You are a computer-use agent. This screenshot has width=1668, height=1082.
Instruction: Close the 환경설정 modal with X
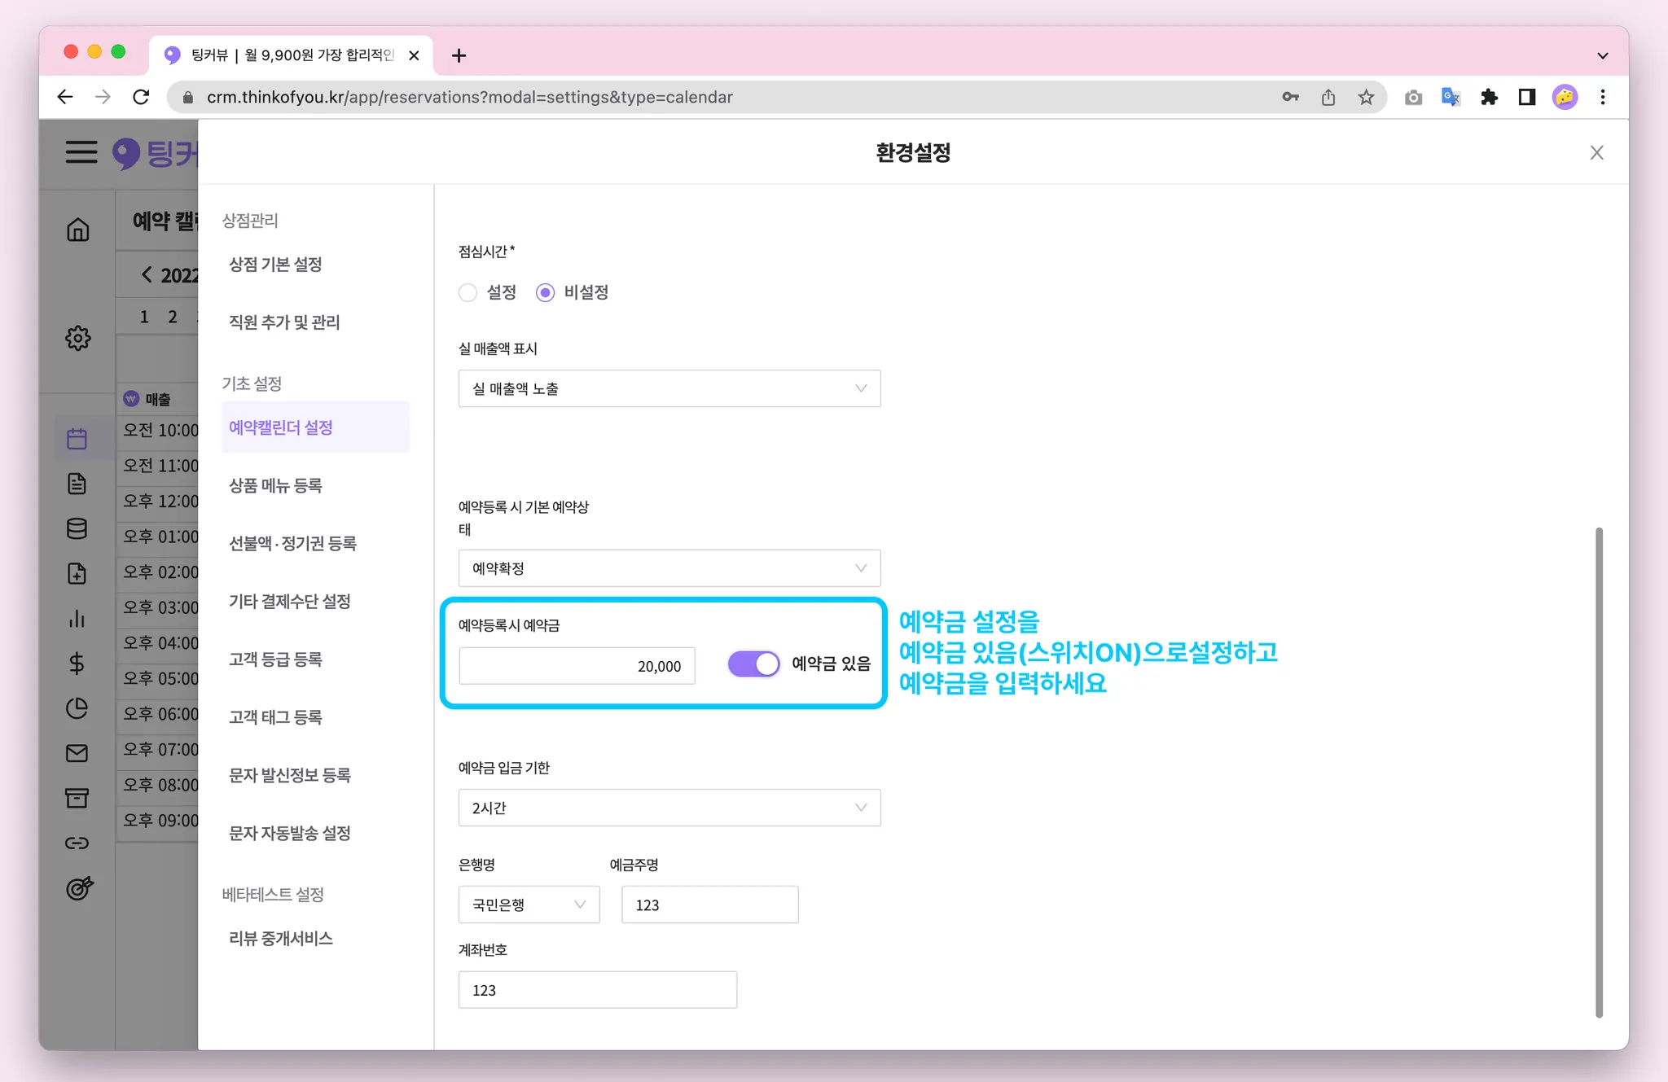tap(1596, 153)
